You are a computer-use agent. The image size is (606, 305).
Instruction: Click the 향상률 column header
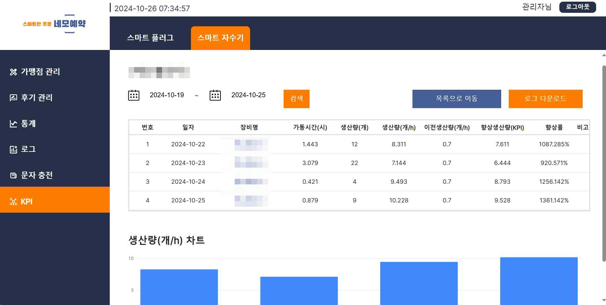point(554,127)
